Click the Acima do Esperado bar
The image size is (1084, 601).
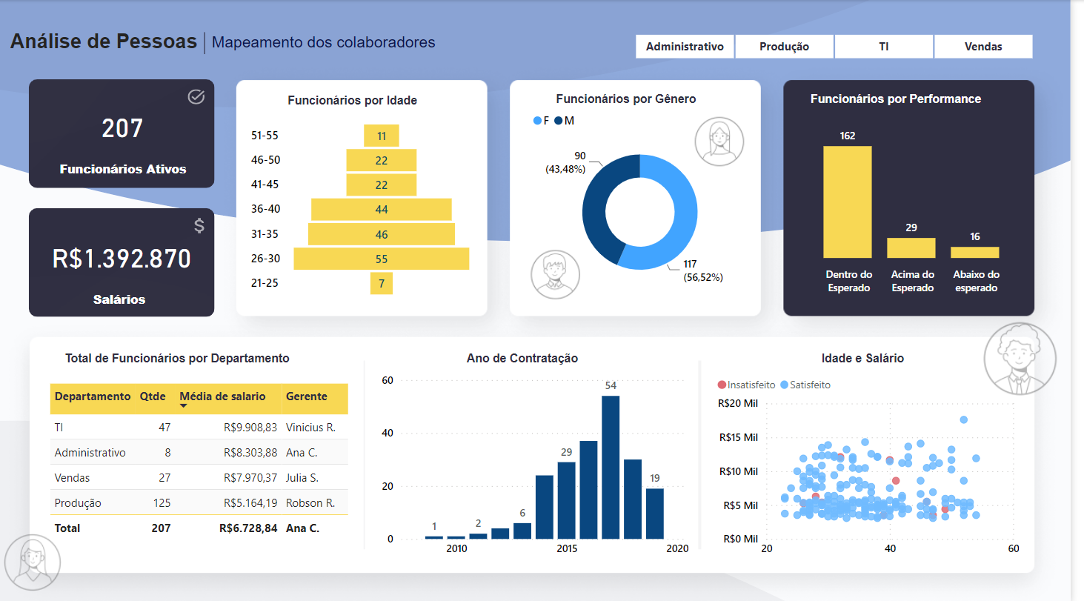tap(911, 248)
